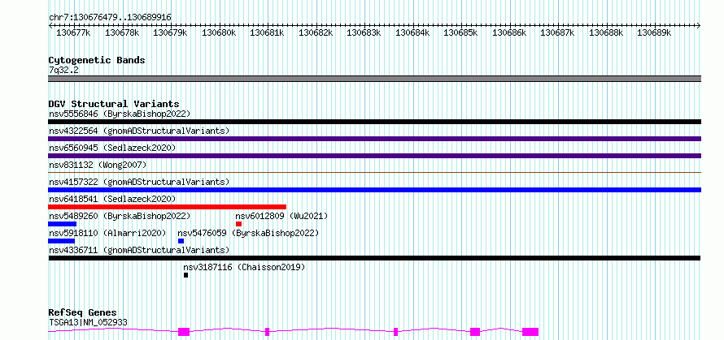Click the long blue bar for nsv4157322
The width and height of the screenshot is (724, 340).
(x=374, y=190)
